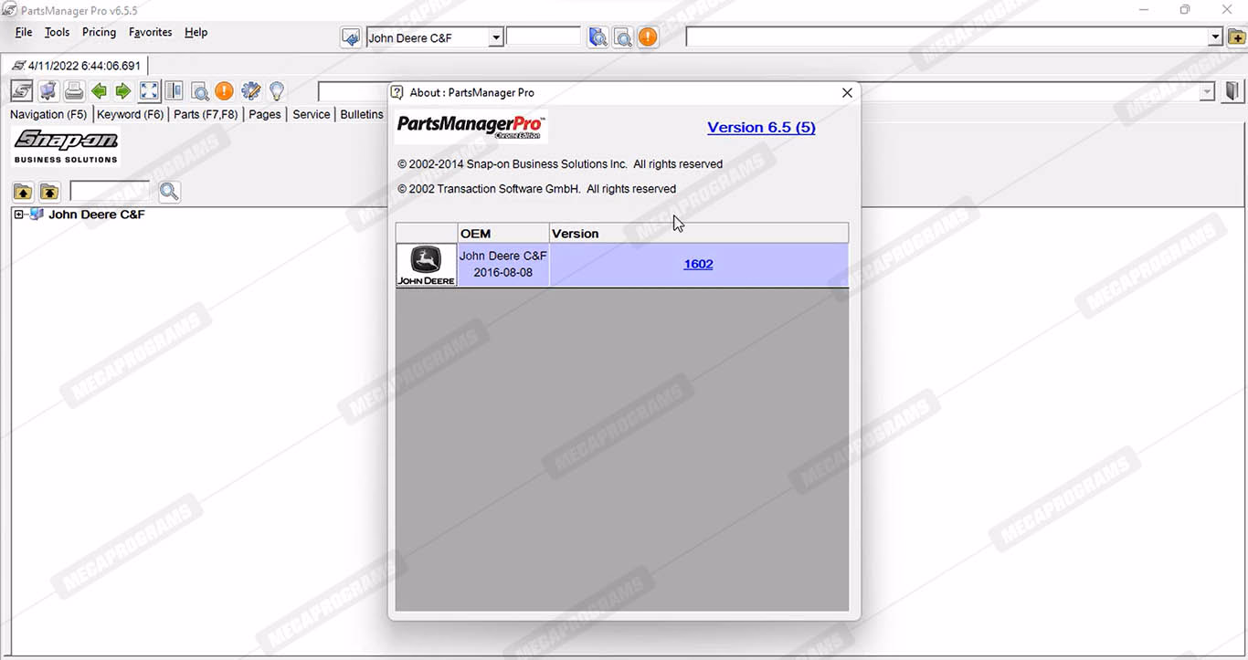The height and width of the screenshot is (660, 1248).
Task: Switch to the Parts (F7,F8) tab
Action: 206,114
